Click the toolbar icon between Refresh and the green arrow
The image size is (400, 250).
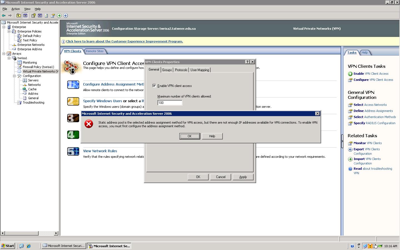click(53, 16)
